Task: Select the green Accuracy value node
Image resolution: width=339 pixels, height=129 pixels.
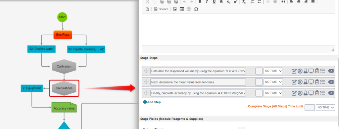Action: 64,108
